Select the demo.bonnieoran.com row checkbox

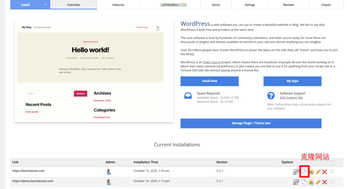(x=332, y=181)
